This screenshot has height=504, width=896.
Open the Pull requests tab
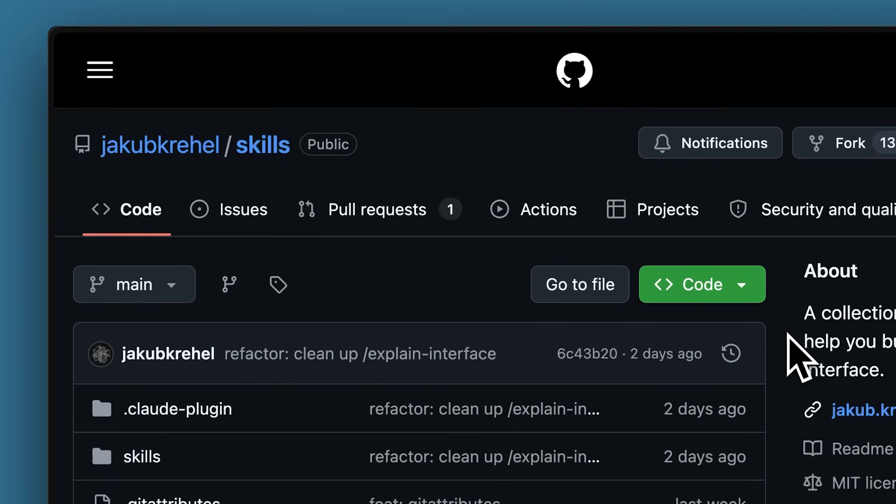(x=379, y=210)
